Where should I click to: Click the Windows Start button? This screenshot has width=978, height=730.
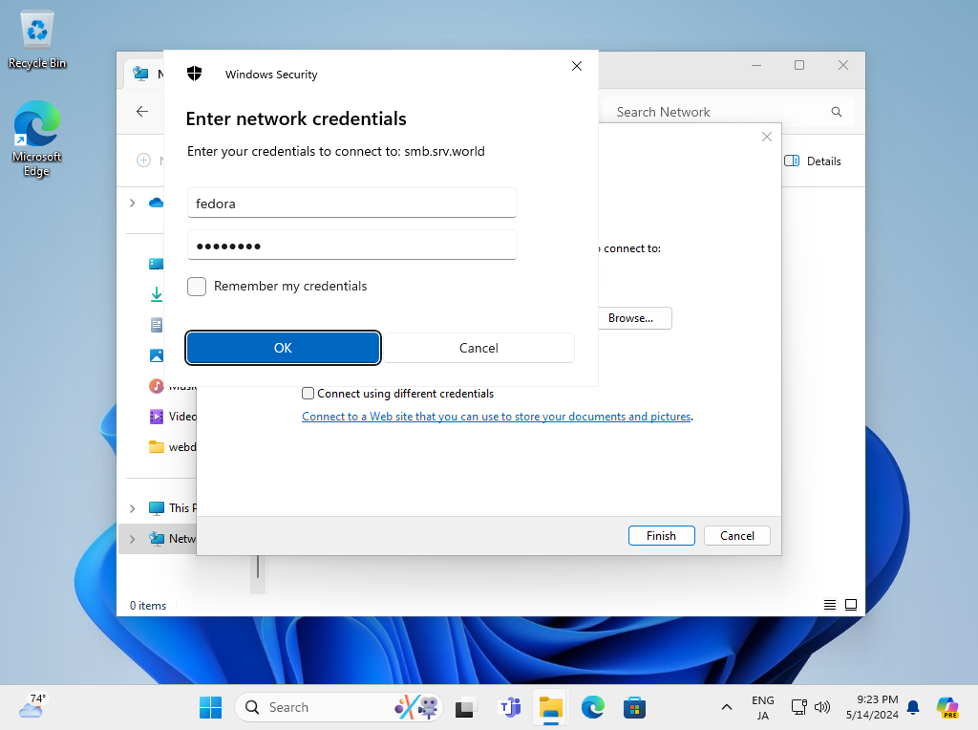210,707
